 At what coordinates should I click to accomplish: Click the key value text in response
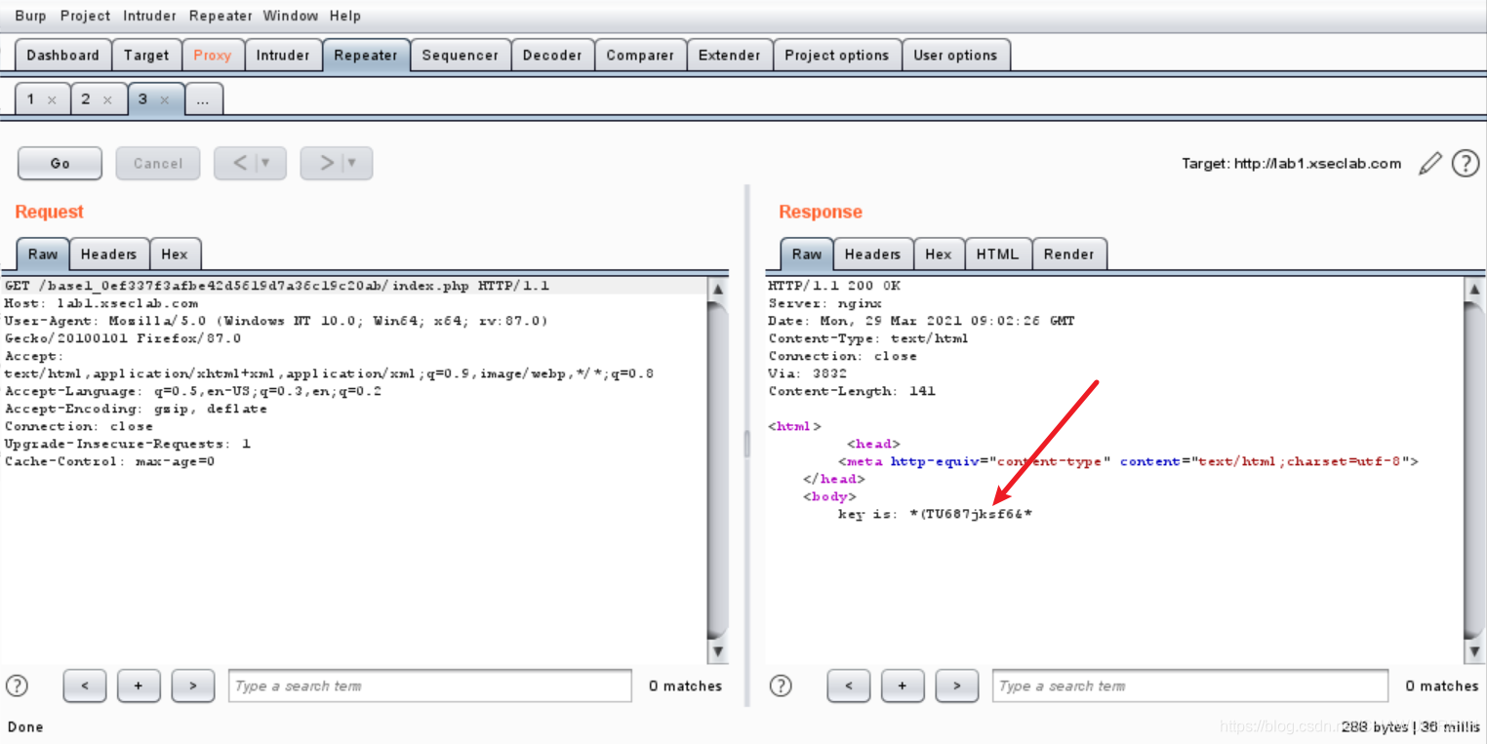point(970,514)
